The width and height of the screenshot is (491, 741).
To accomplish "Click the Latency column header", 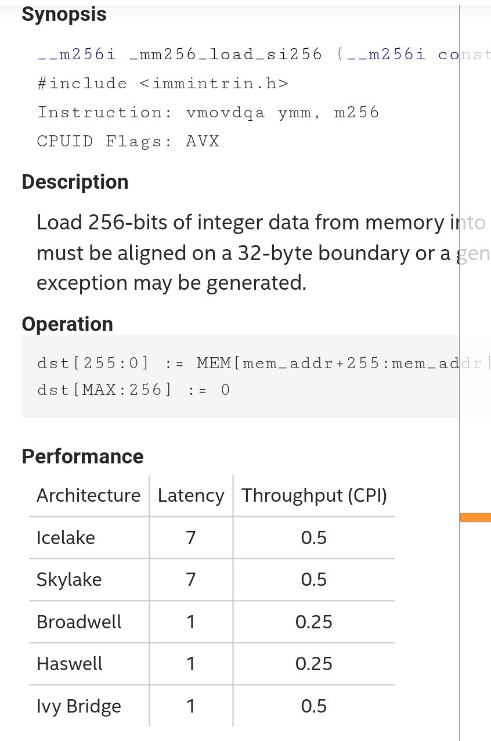I will (191, 495).
